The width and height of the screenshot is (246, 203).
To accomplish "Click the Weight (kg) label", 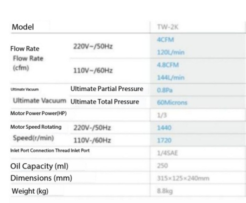I will (x=30, y=191).
